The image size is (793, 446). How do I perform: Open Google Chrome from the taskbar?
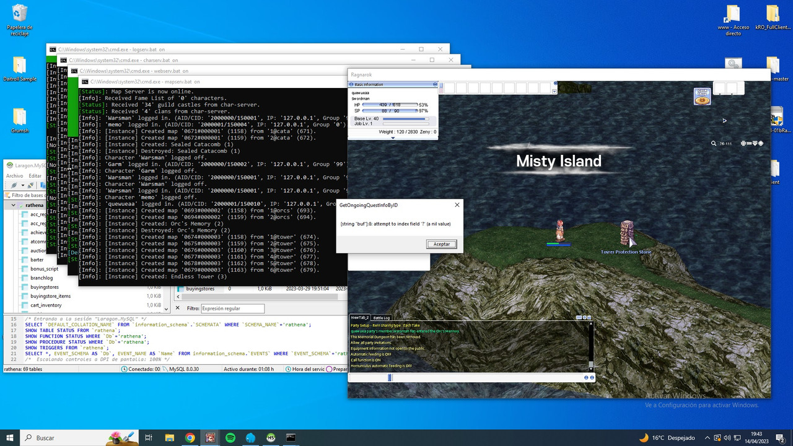190,437
